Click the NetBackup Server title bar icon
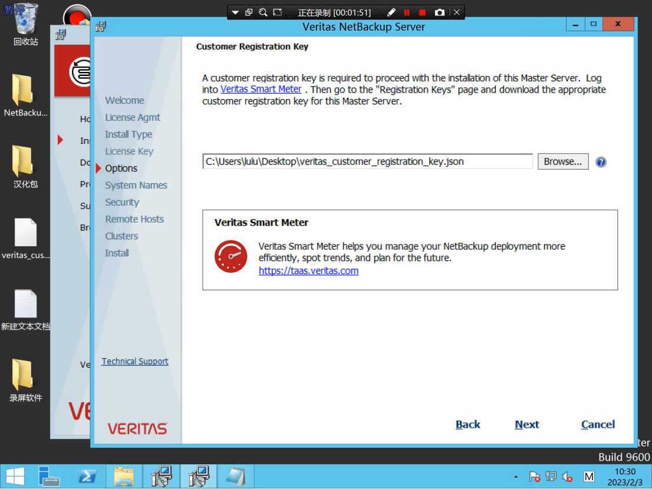 tap(101, 27)
